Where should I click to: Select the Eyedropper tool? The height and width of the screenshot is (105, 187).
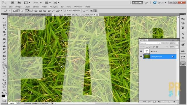(4, 35)
